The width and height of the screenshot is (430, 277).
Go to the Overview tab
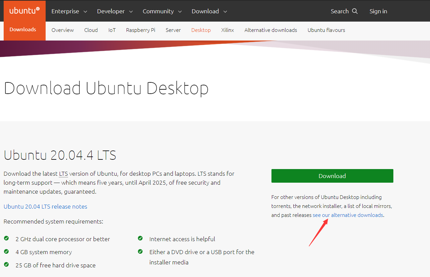click(x=63, y=30)
